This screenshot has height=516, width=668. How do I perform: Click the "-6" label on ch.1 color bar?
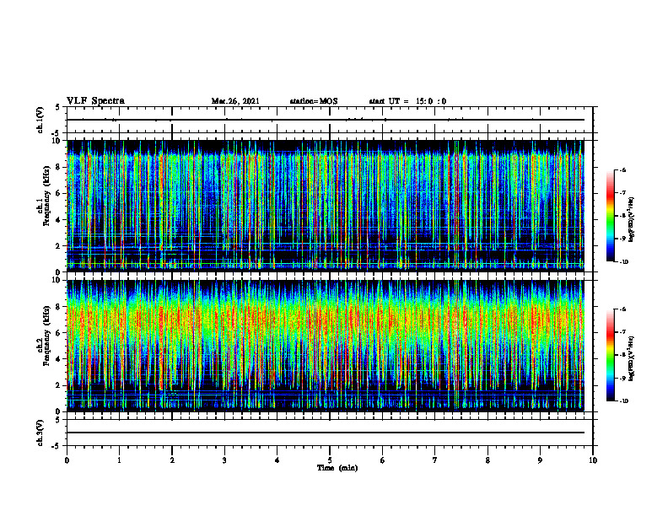point(622,170)
